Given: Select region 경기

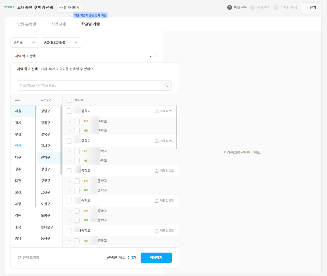Looking at the screenshot, I should pyautogui.click(x=23, y=123).
